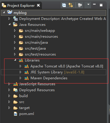Screen dimensions: 110x123
Task: Click the src/main/resources package folder icon
Action: pos(21,37)
